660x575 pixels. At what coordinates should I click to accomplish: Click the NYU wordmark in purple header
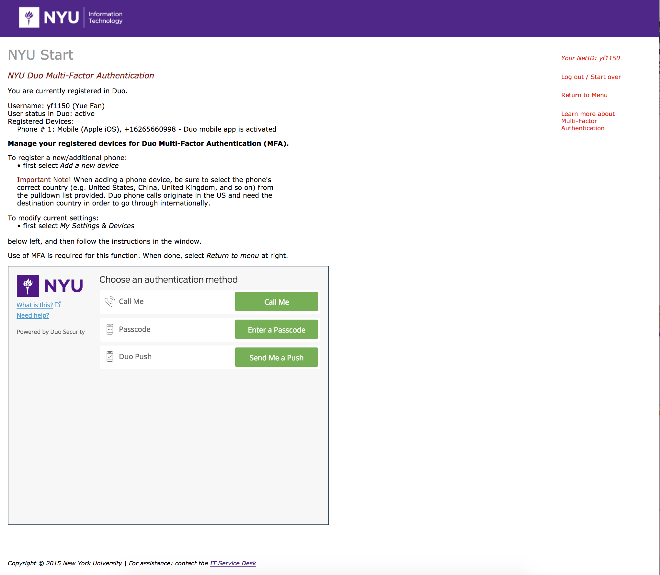61,18
